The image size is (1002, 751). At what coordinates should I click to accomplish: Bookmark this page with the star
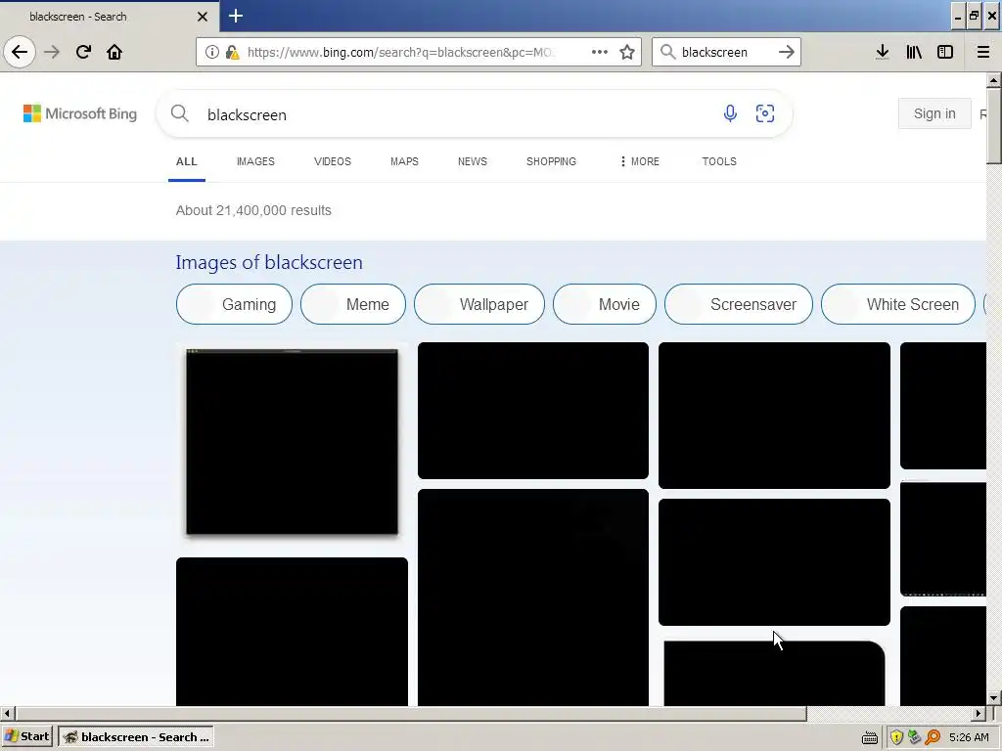click(627, 52)
